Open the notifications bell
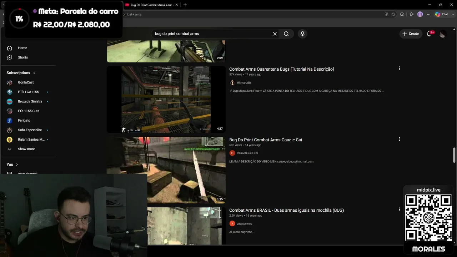The image size is (457, 257). 430,34
